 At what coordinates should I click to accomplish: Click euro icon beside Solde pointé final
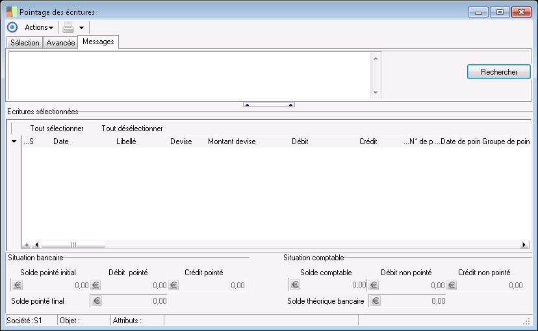pos(97,300)
